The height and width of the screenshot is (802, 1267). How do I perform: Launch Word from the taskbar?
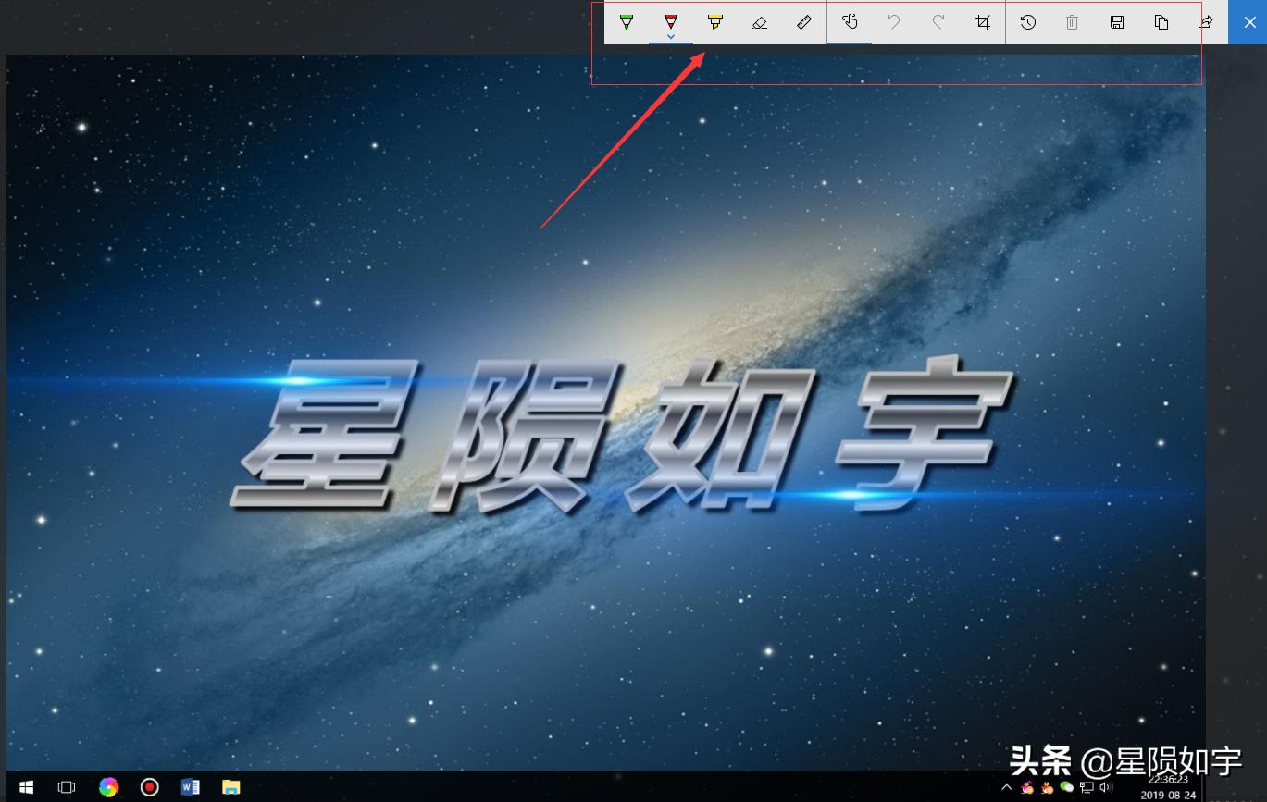point(190,786)
